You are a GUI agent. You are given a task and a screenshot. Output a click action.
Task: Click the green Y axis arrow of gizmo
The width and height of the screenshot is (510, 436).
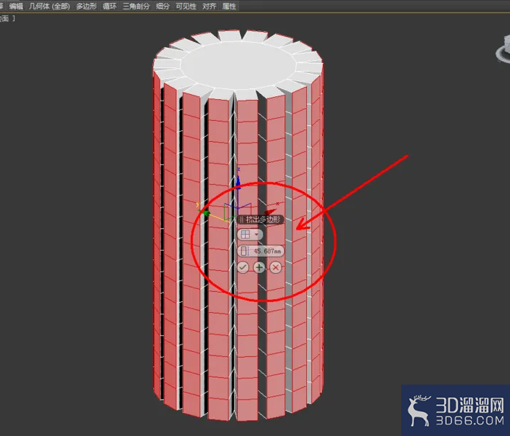point(205,214)
